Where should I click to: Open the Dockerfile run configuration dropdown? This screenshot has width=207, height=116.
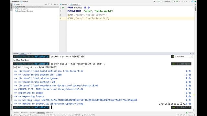click(x=167, y=1)
